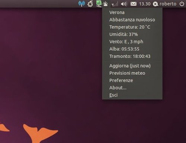Click the sound volume speaker icon
This screenshot has width=186, height=143.
click(x=124, y=4)
